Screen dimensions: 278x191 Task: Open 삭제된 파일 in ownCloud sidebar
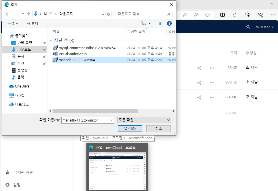(x=19, y=172)
